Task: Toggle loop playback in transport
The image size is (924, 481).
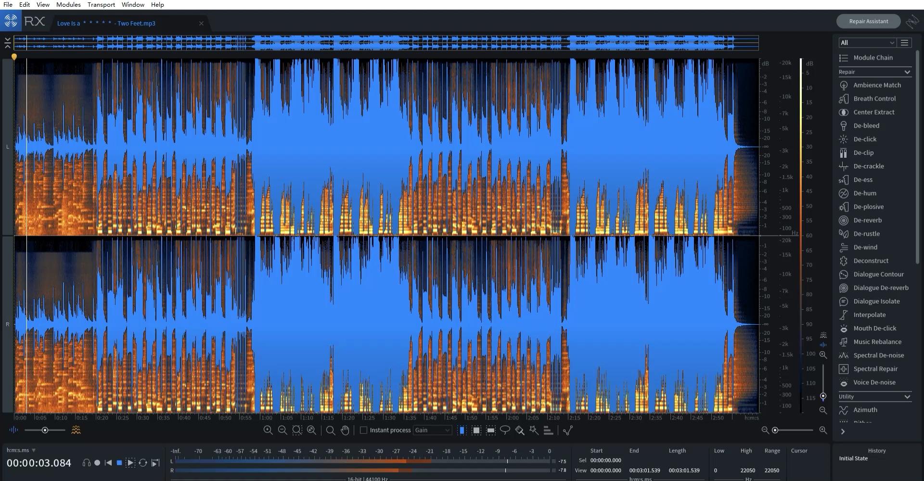Action: [x=143, y=462]
